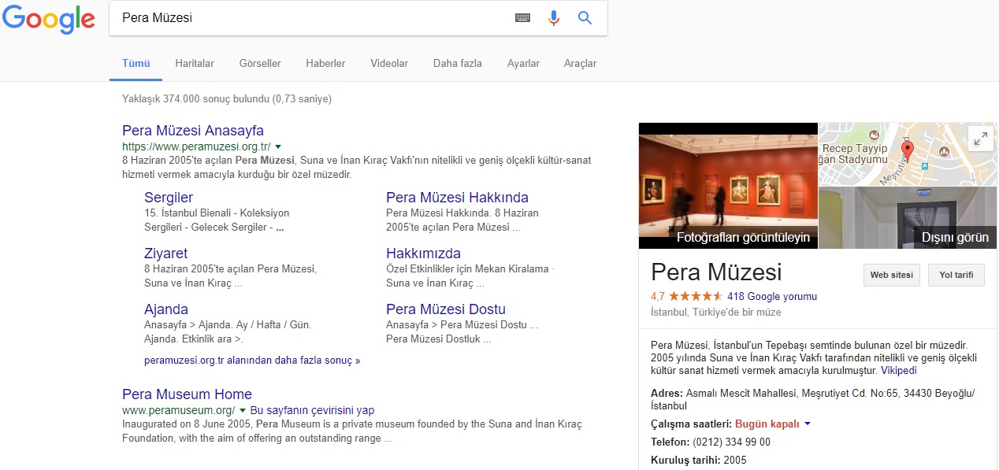Open the Pera Müzesi Hakkında sitelink
Viewport: 999px width, 470px height.
(x=457, y=198)
